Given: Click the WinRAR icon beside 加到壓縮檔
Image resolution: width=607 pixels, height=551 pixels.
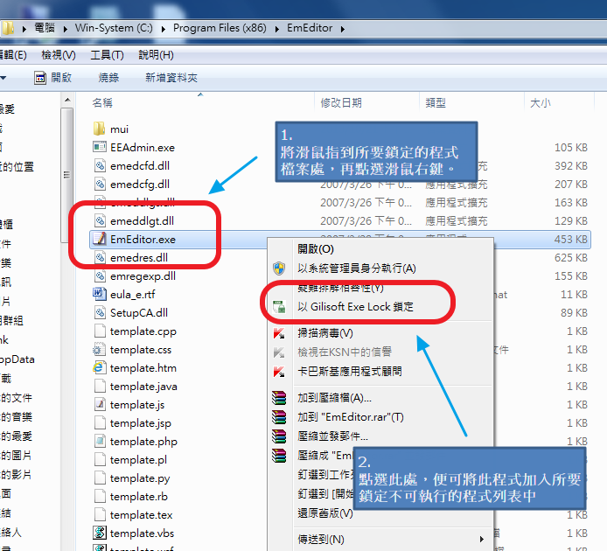Looking at the screenshot, I should click(279, 398).
